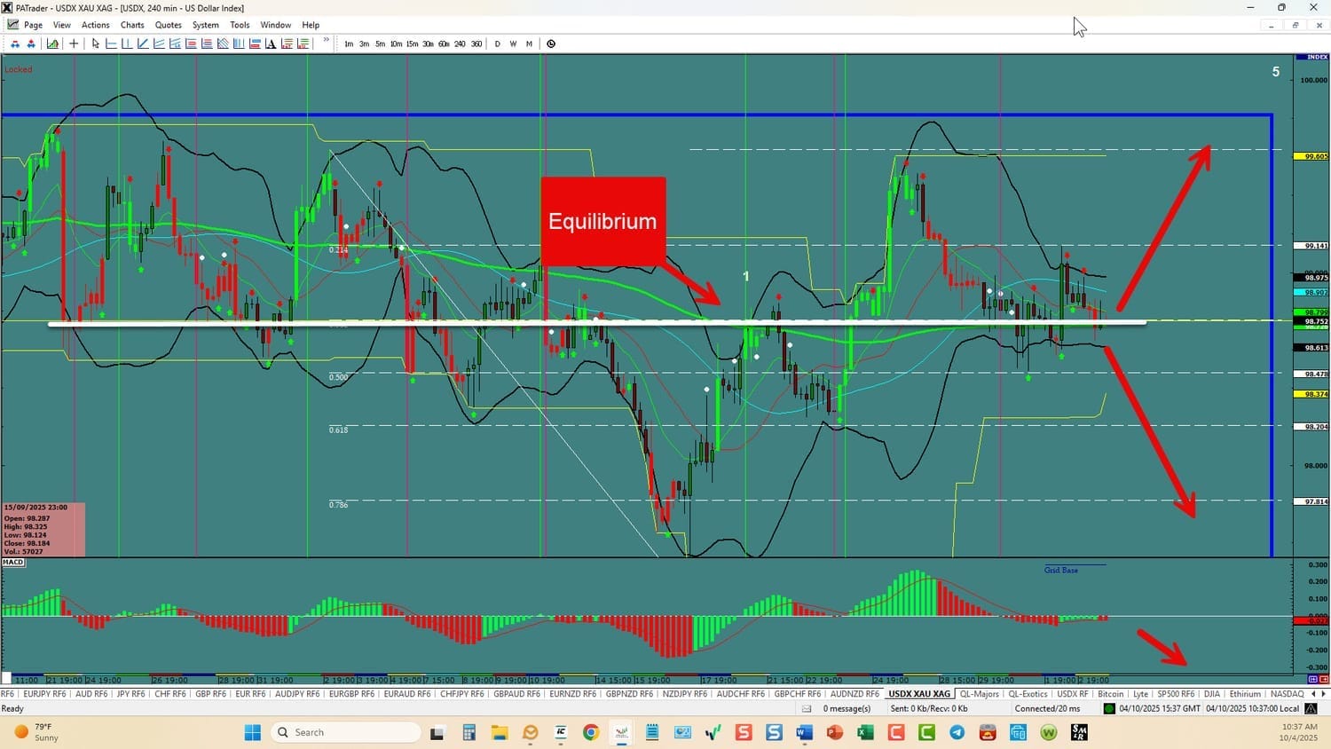The width and height of the screenshot is (1331, 749).
Task: Open PowerPoint from the taskbar
Action: (x=835, y=732)
